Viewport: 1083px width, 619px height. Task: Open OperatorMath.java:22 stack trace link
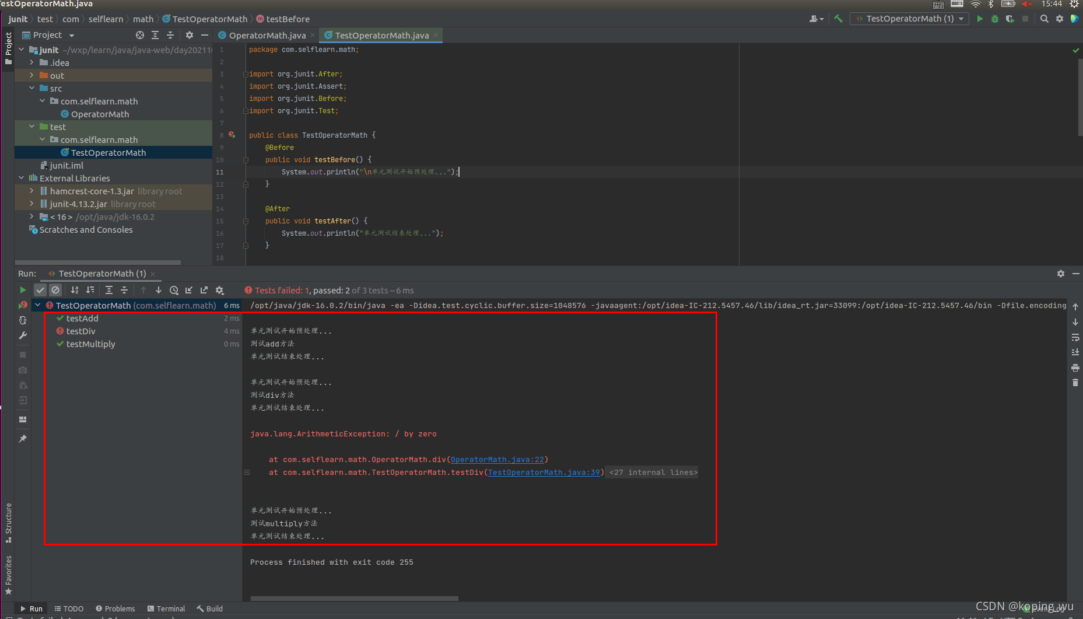pos(497,460)
